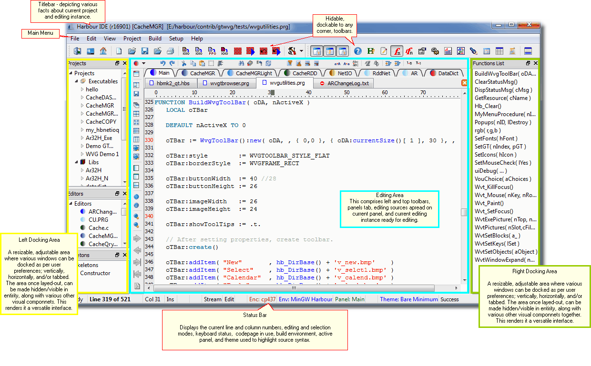Click the Undo arrow in editor toolbar
Image resolution: width=591 pixels, height=366 pixels.
coord(163,63)
